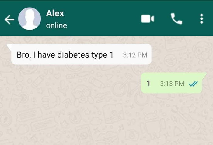Open Alex's profile picture avatar

[x=30, y=19]
